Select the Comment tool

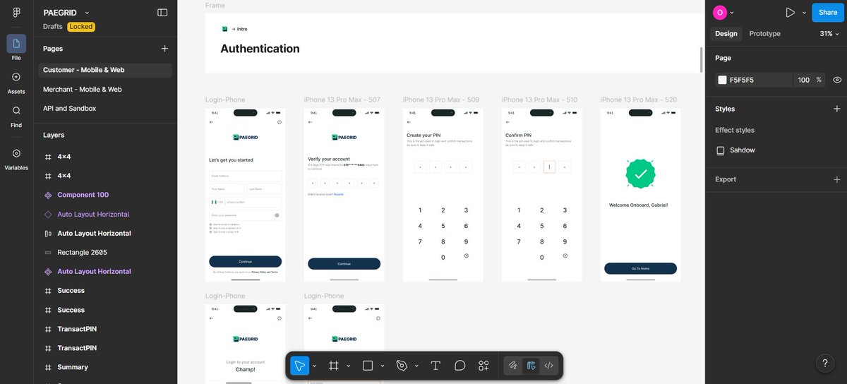coord(460,366)
